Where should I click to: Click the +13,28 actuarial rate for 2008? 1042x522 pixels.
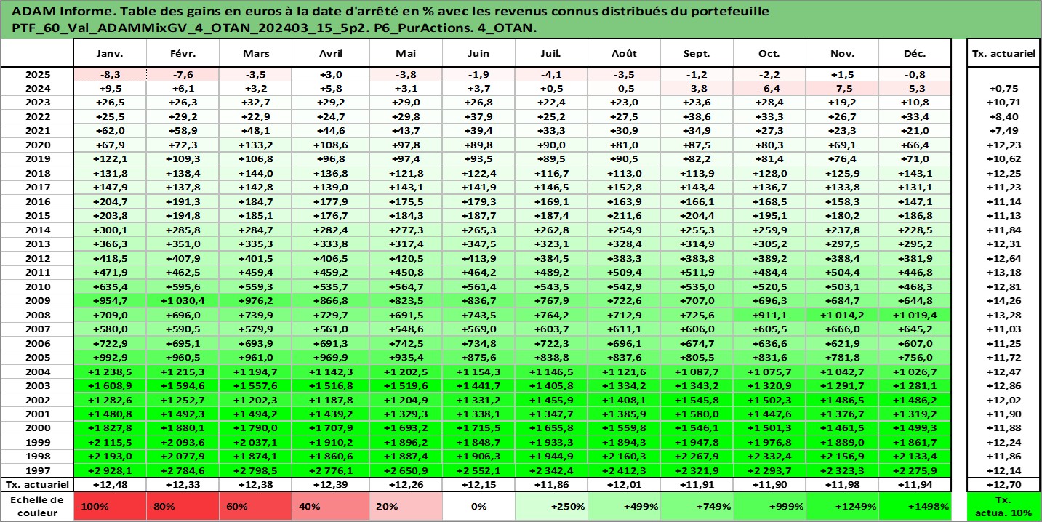[x=1003, y=315]
